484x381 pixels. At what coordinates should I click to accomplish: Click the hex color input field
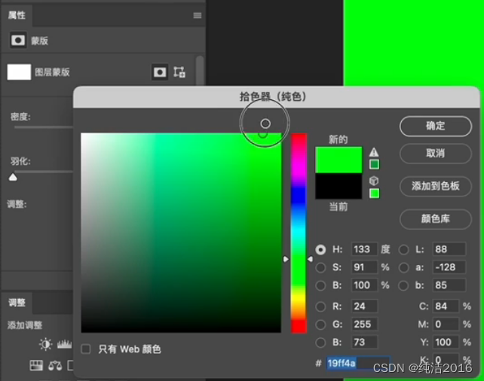(358, 363)
